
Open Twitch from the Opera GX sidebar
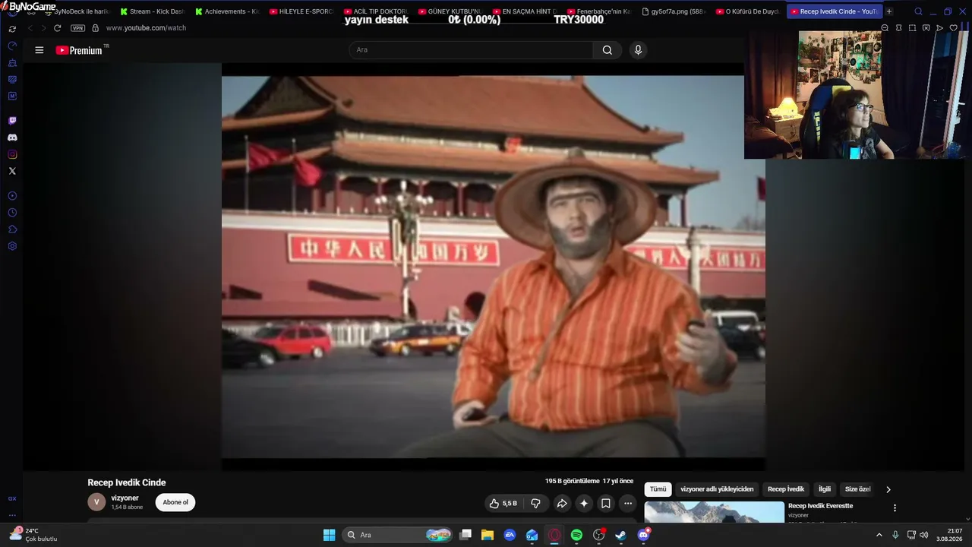tap(12, 121)
